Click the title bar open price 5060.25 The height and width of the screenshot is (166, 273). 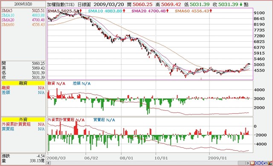[x=142, y=5]
